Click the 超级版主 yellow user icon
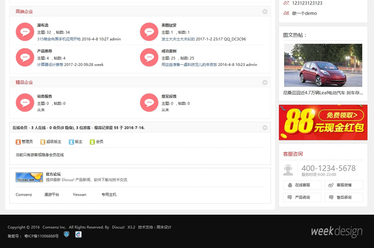374x248 pixels. [x=43, y=142]
